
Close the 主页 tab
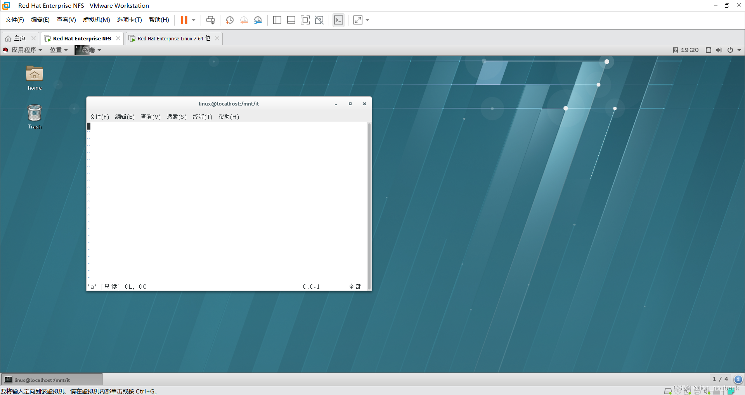pyautogui.click(x=33, y=38)
